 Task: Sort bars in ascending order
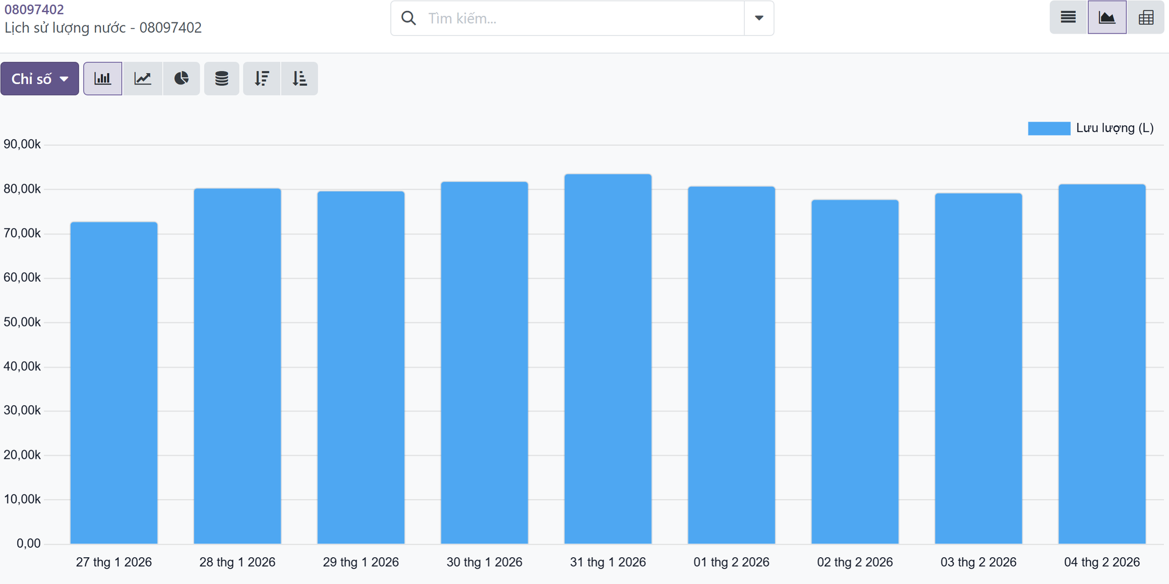tap(300, 78)
